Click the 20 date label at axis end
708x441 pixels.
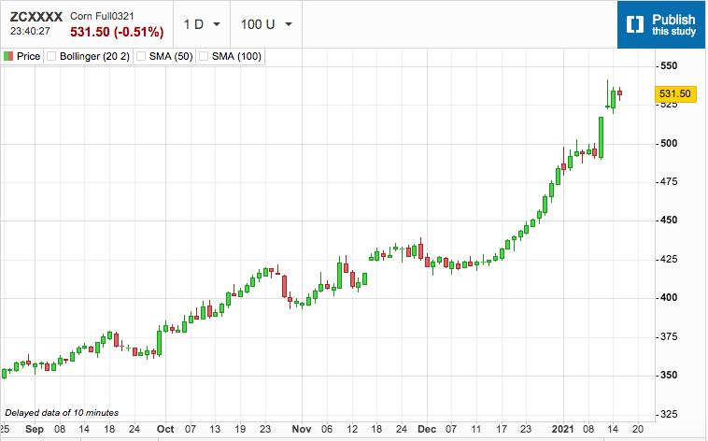coord(638,429)
